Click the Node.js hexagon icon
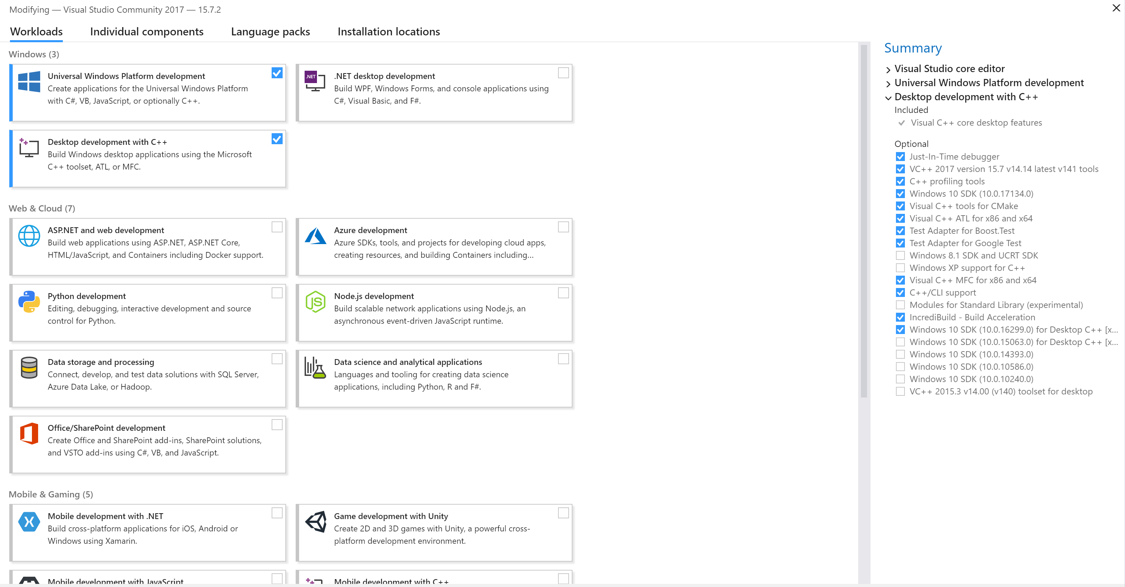The width and height of the screenshot is (1125, 587). point(315,302)
